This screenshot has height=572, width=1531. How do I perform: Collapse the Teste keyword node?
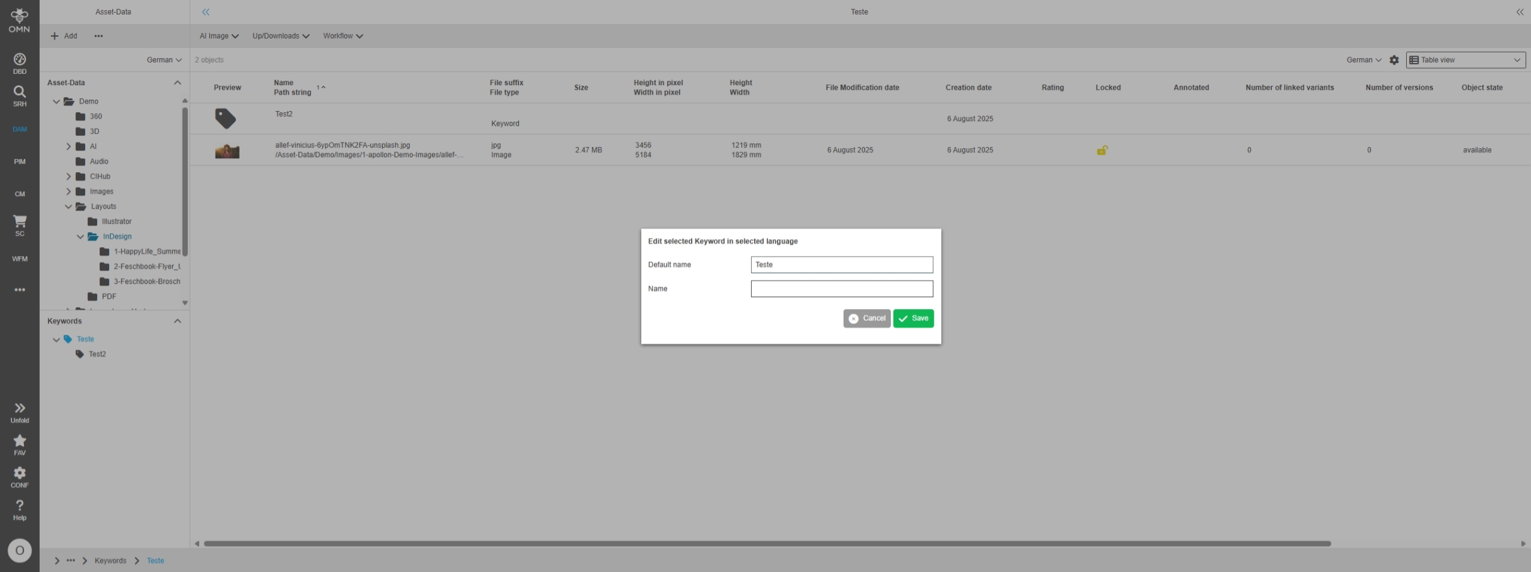[x=56, y=339]
